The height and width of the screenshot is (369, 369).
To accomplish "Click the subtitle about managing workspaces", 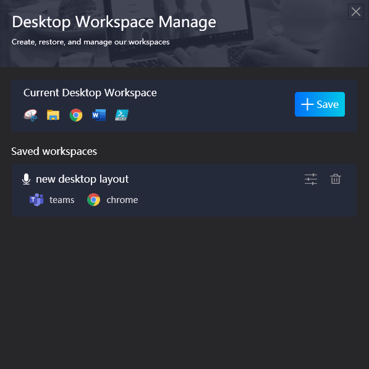I will coord(90,42).
